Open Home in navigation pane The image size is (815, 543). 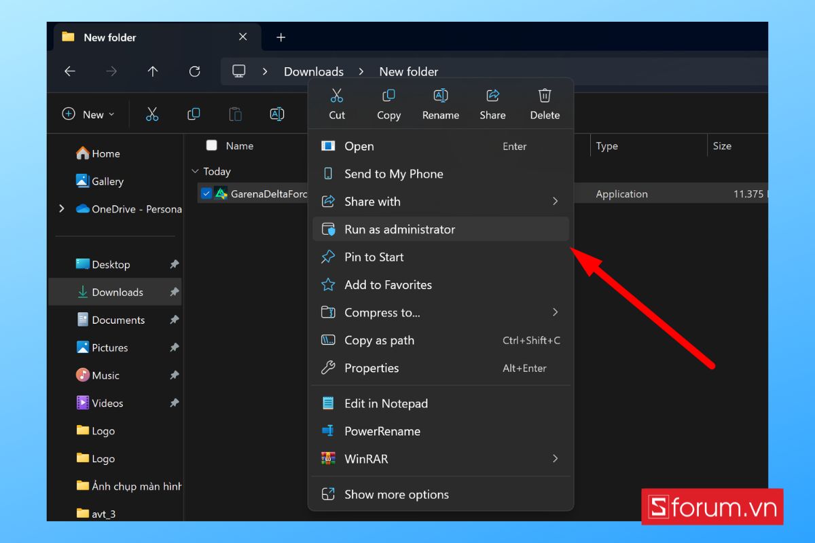98,153
